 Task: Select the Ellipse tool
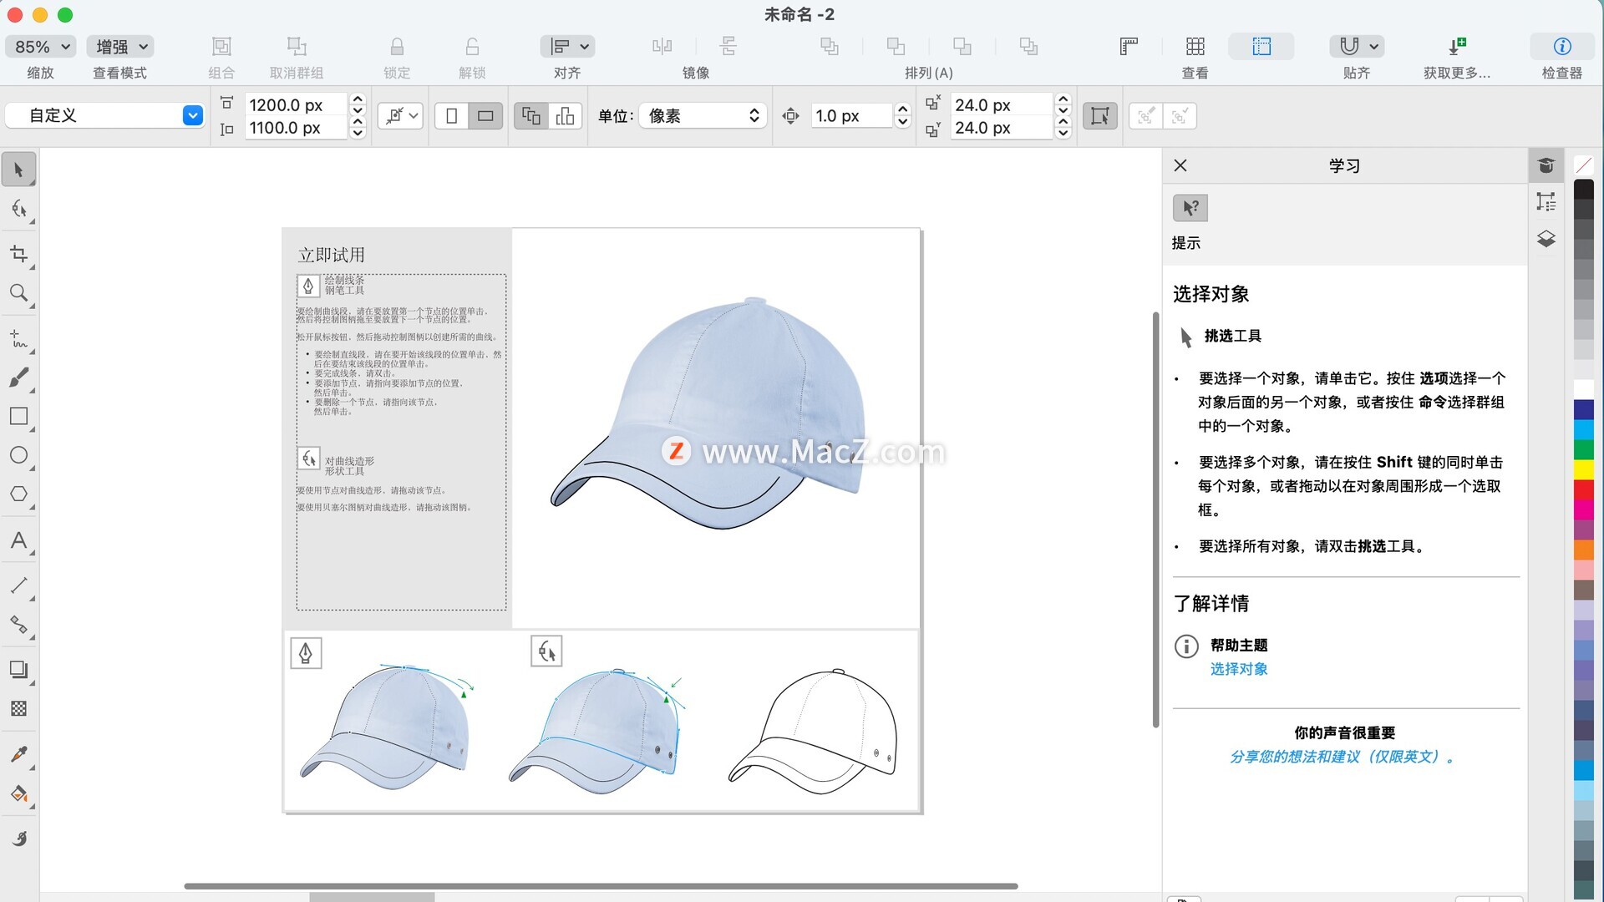(18, 455)
